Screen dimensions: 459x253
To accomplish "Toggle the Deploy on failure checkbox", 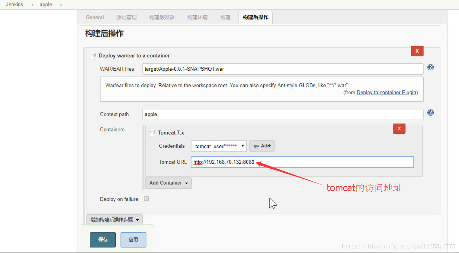I will point(146,199).
